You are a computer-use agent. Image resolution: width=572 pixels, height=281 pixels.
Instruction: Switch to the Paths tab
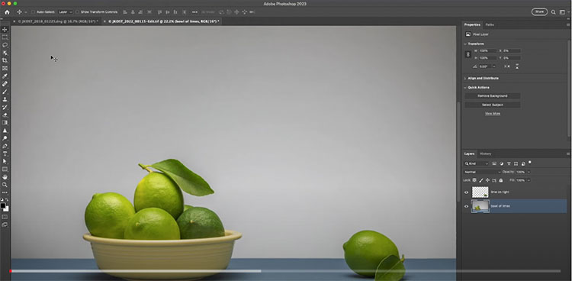click(490, 24)
